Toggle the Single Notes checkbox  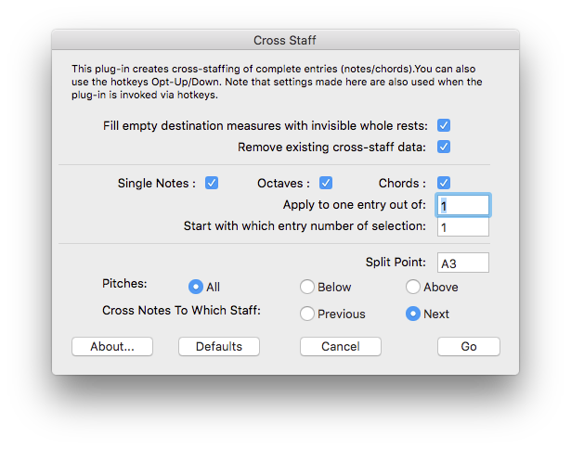click(212, 183)
